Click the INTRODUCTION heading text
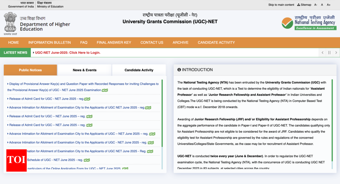This screenshot has height=184, width=340. coord(197,70)
